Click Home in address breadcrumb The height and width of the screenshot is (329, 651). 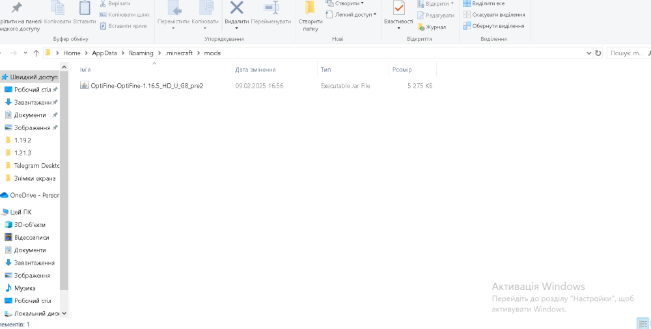pyautogui.click(x=72, y=53)
